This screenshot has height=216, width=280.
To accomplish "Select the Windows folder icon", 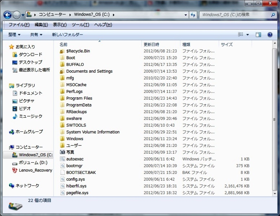I will [x=62, y=139].
